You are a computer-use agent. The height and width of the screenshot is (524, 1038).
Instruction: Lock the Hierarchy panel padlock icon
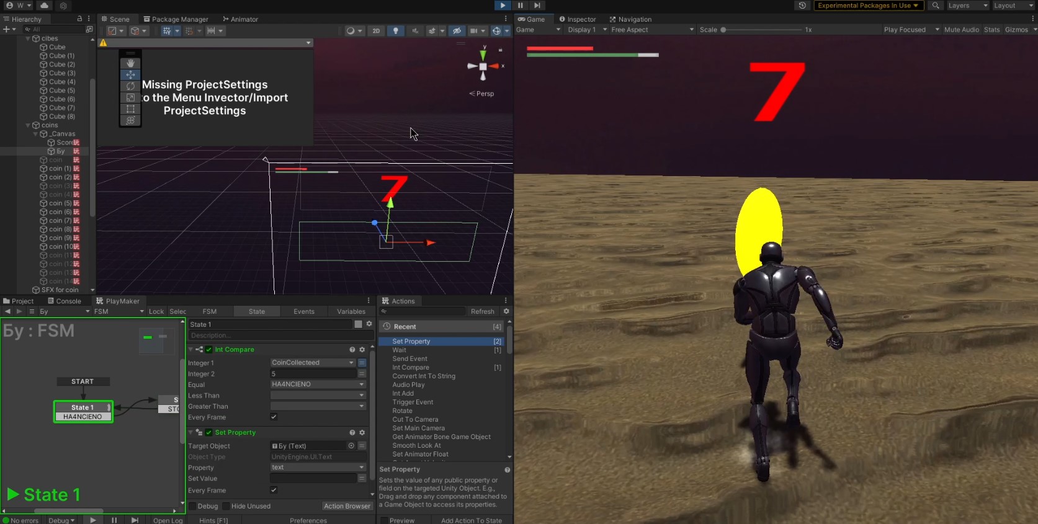[x=79, y=19]
